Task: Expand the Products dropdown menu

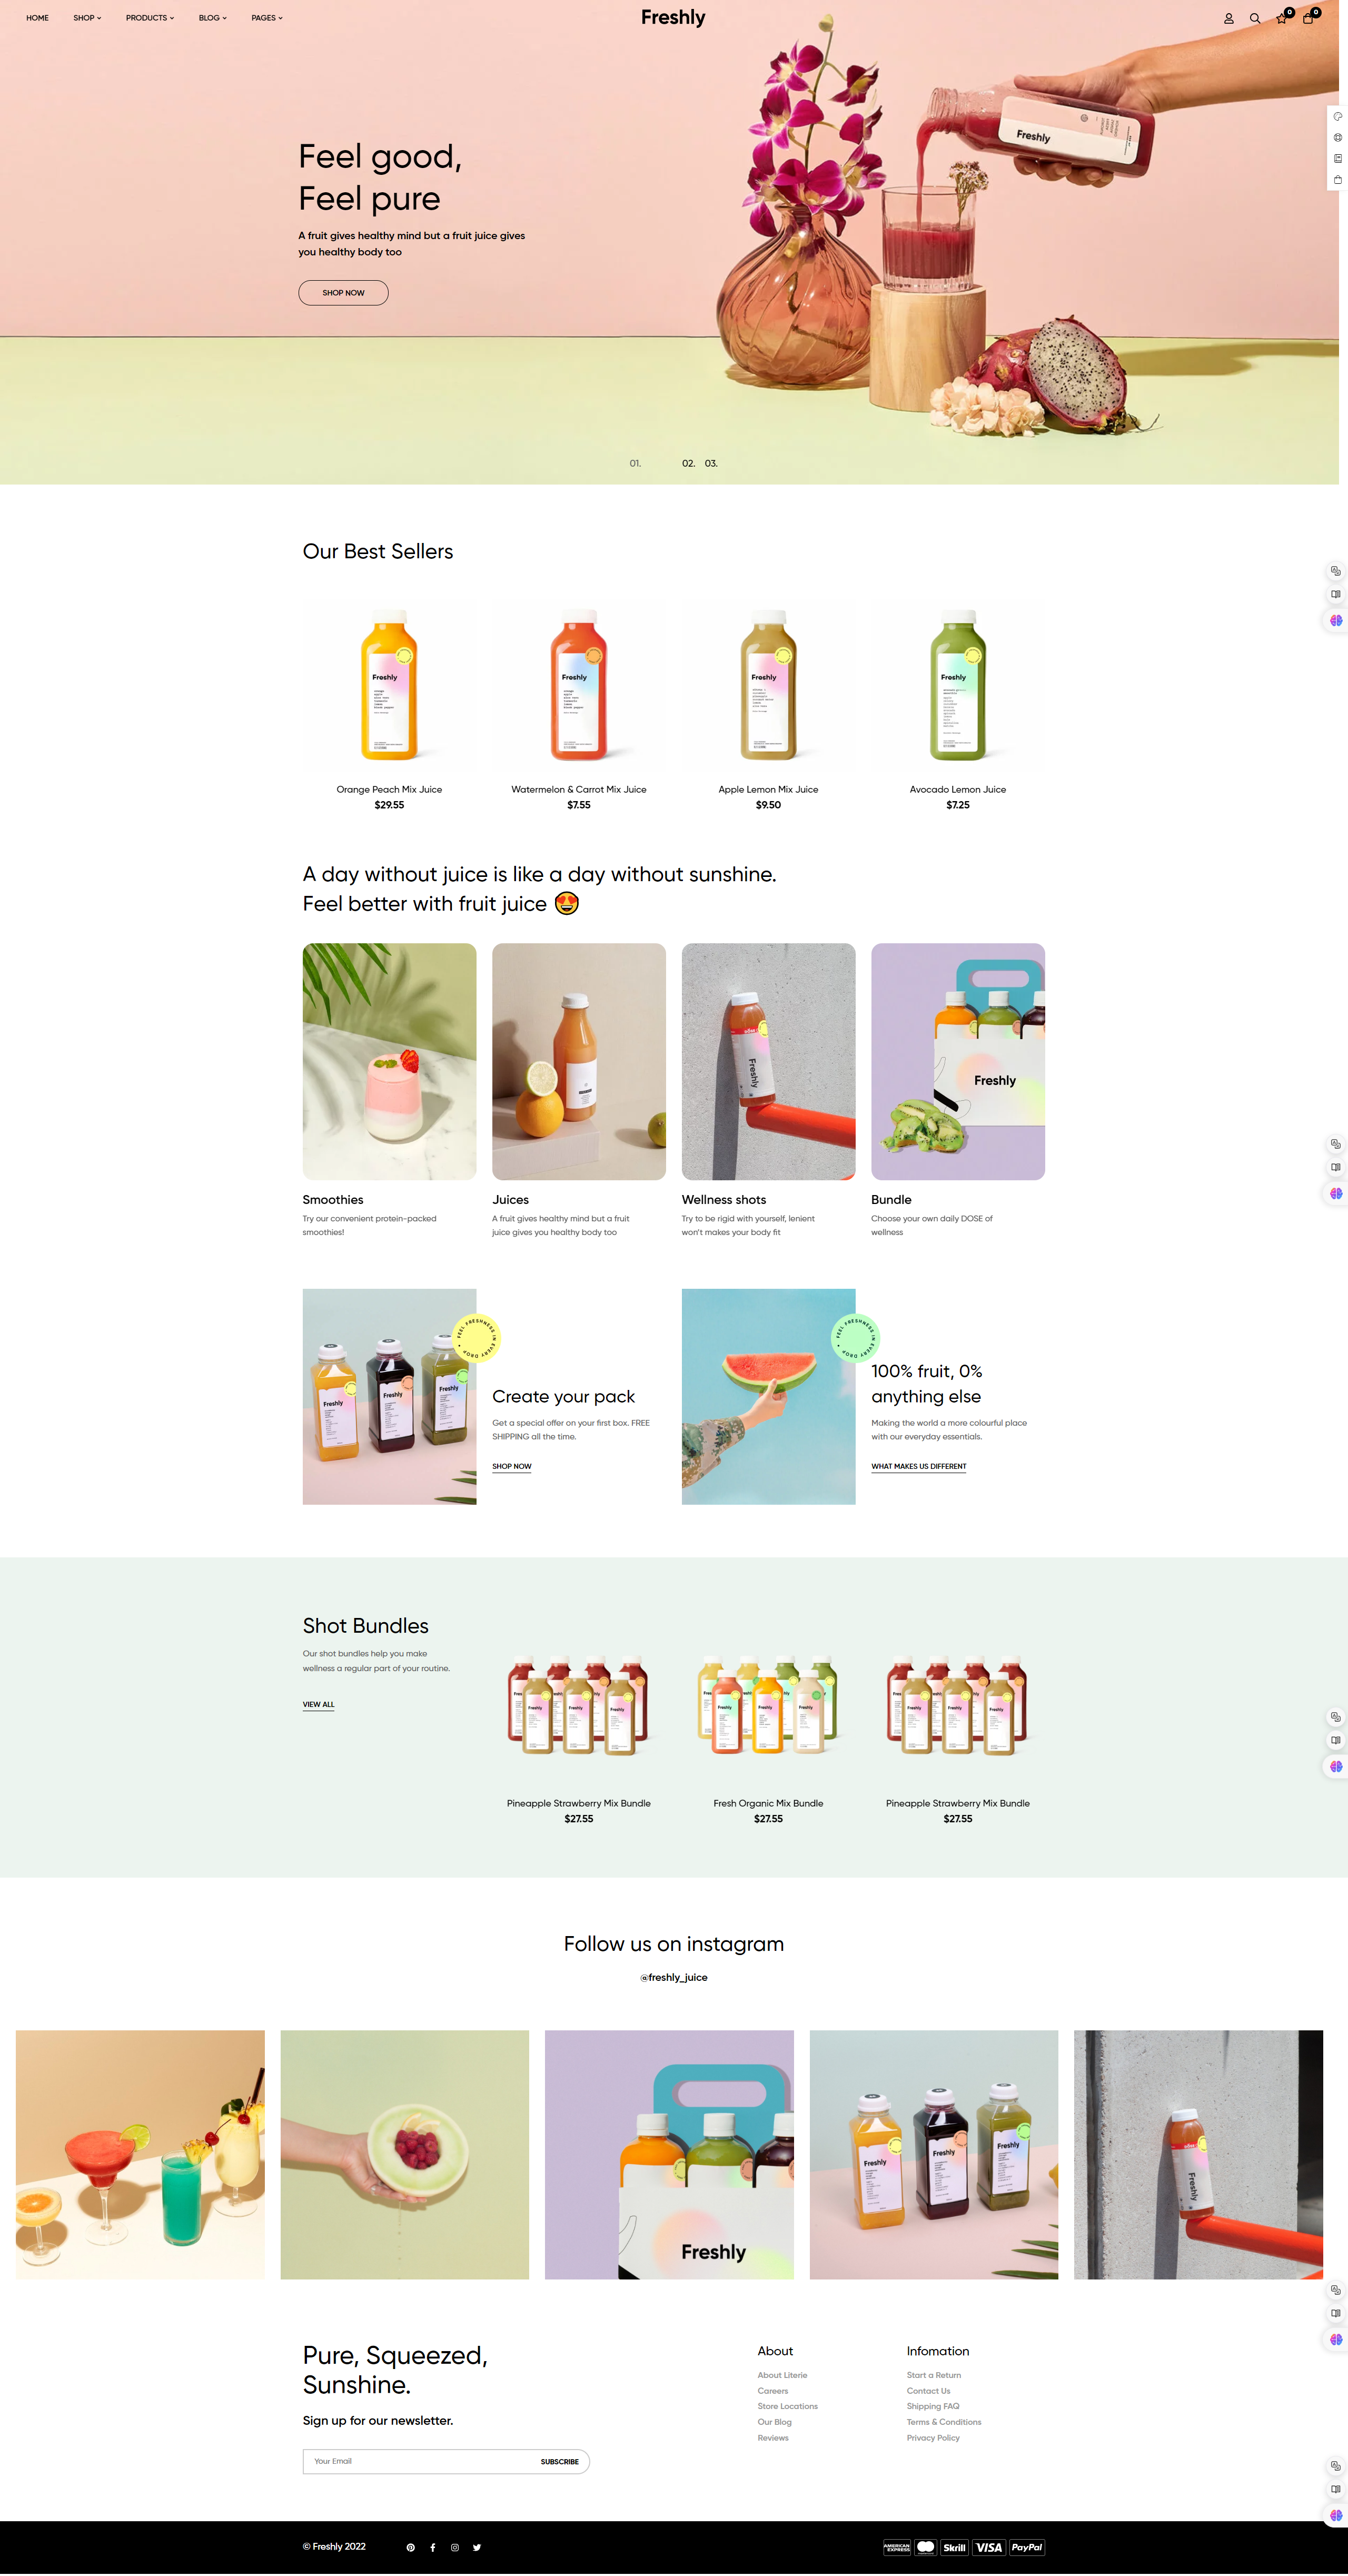Action: [150, 18]
